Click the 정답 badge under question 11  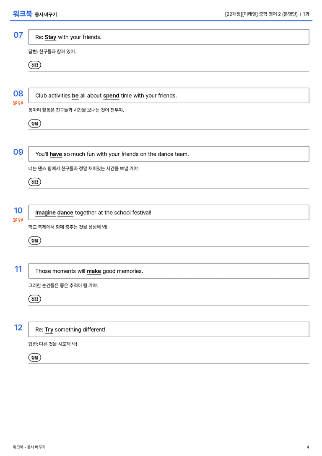coord(34,299)
